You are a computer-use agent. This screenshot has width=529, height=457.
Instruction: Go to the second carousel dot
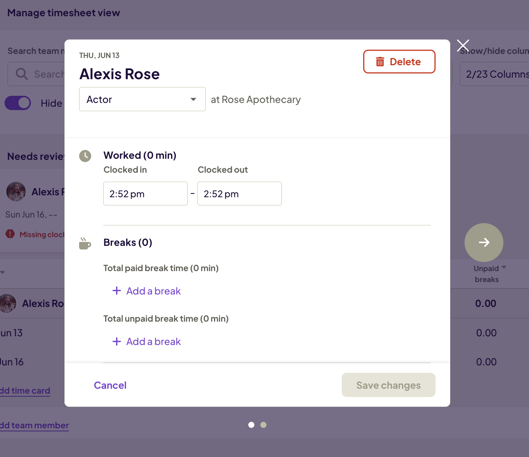tap(263, 425)
